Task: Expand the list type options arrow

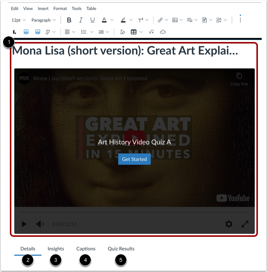Action: coord(92,32)
